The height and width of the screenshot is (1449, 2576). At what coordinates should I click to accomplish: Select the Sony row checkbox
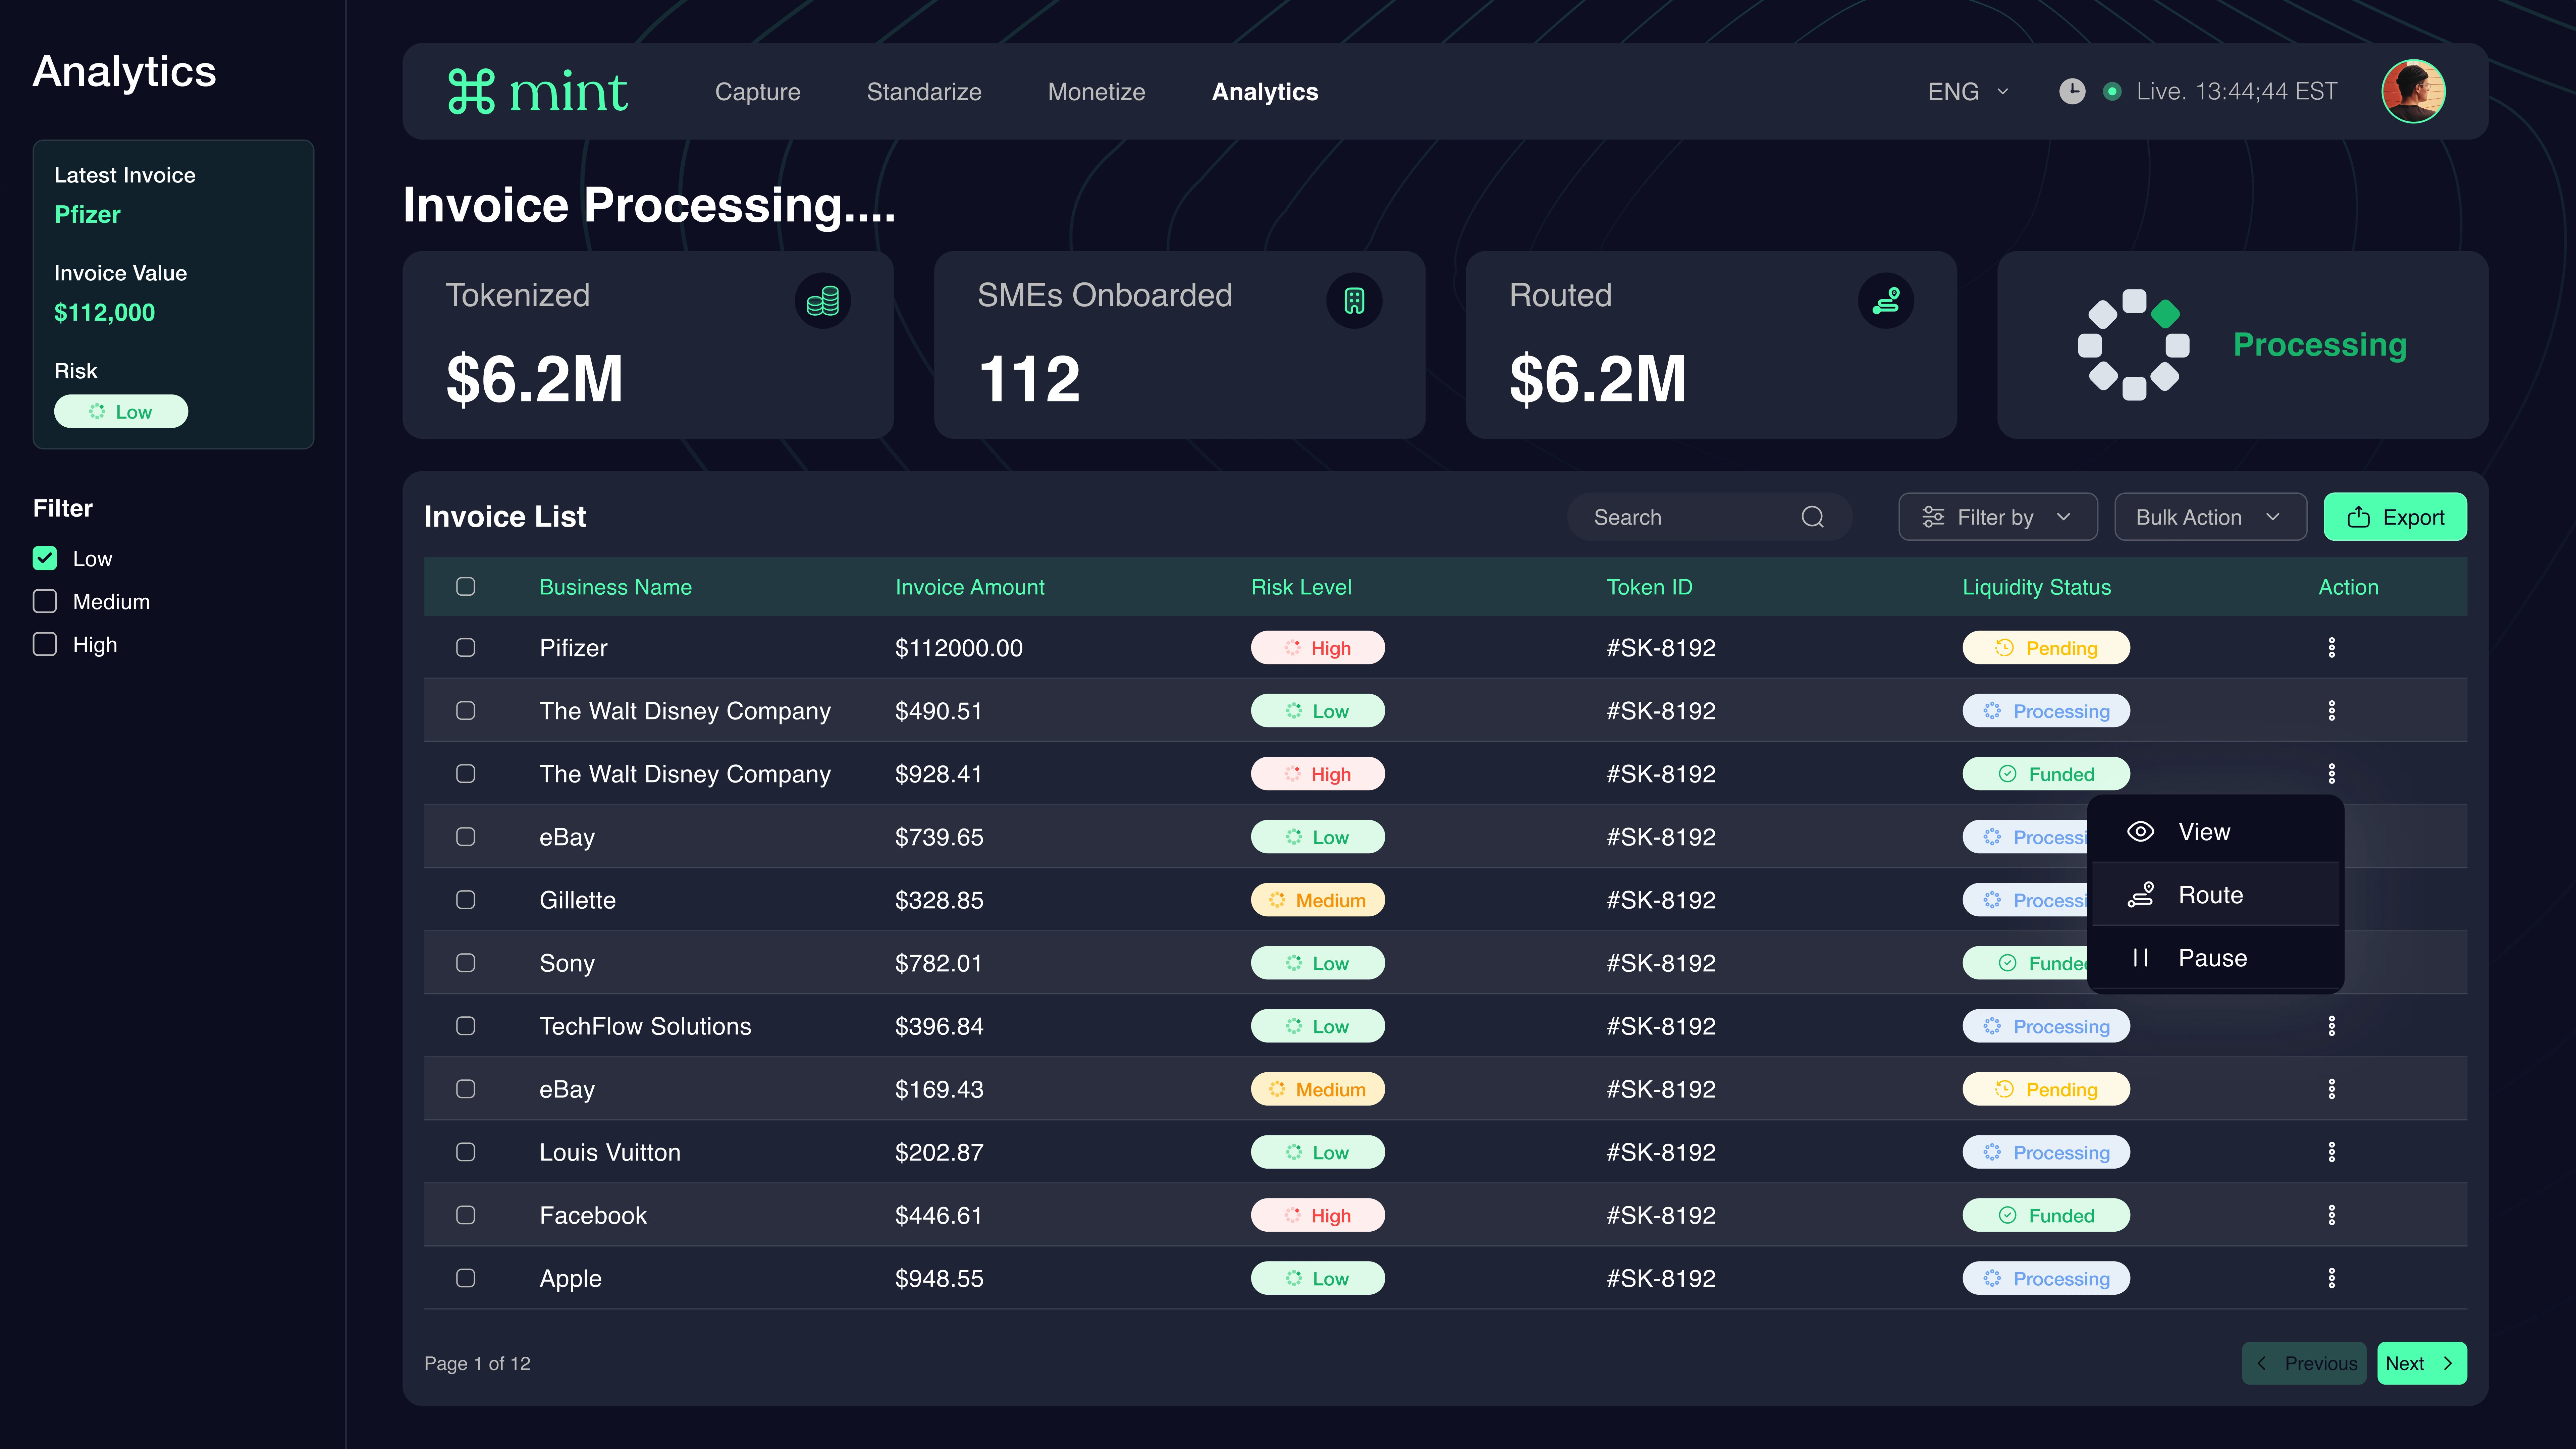(x=466, y=963)
